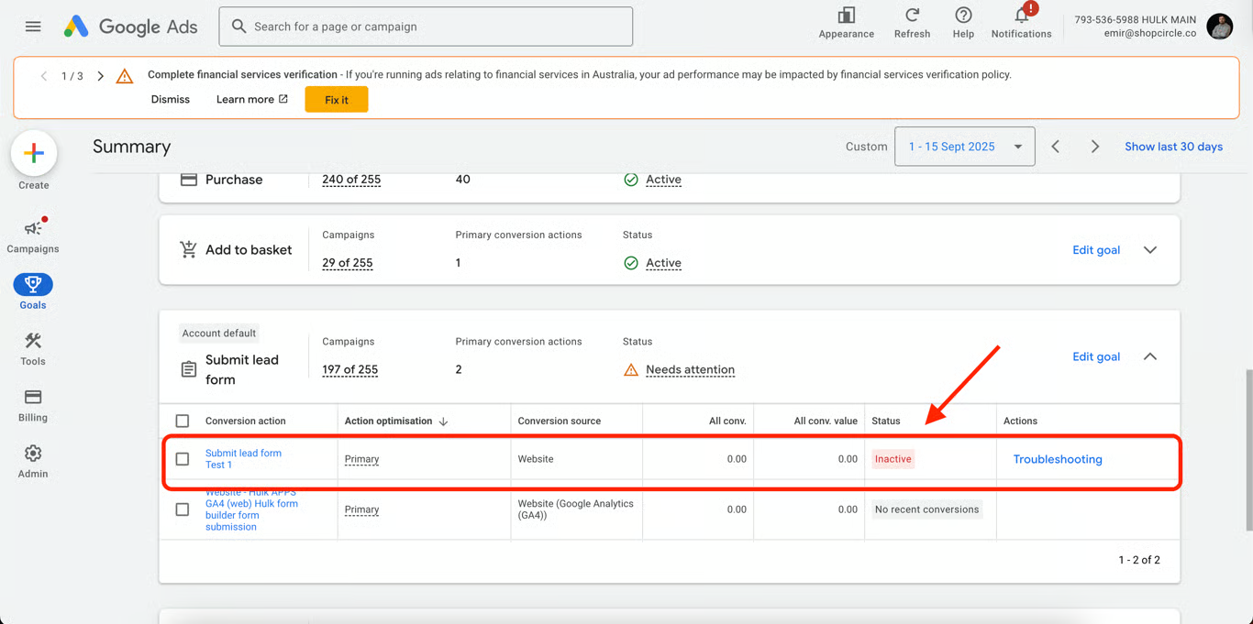
Task: Open the account profile avatar
Action: pyautogui.click(x=1219, y=27)
